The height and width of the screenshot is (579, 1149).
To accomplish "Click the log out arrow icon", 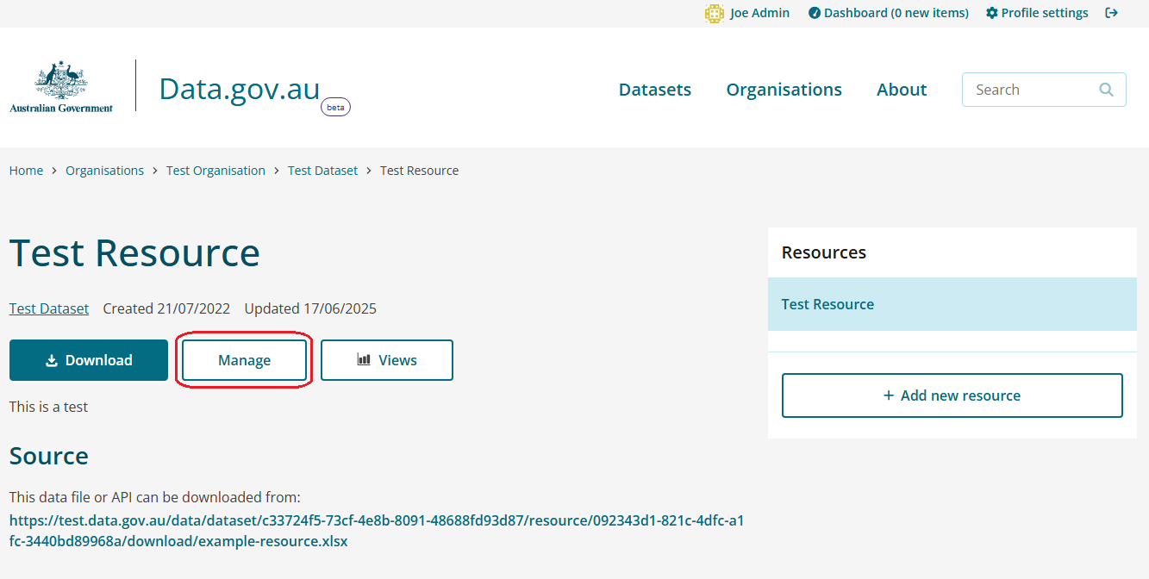I will (x=1112, y=13).
